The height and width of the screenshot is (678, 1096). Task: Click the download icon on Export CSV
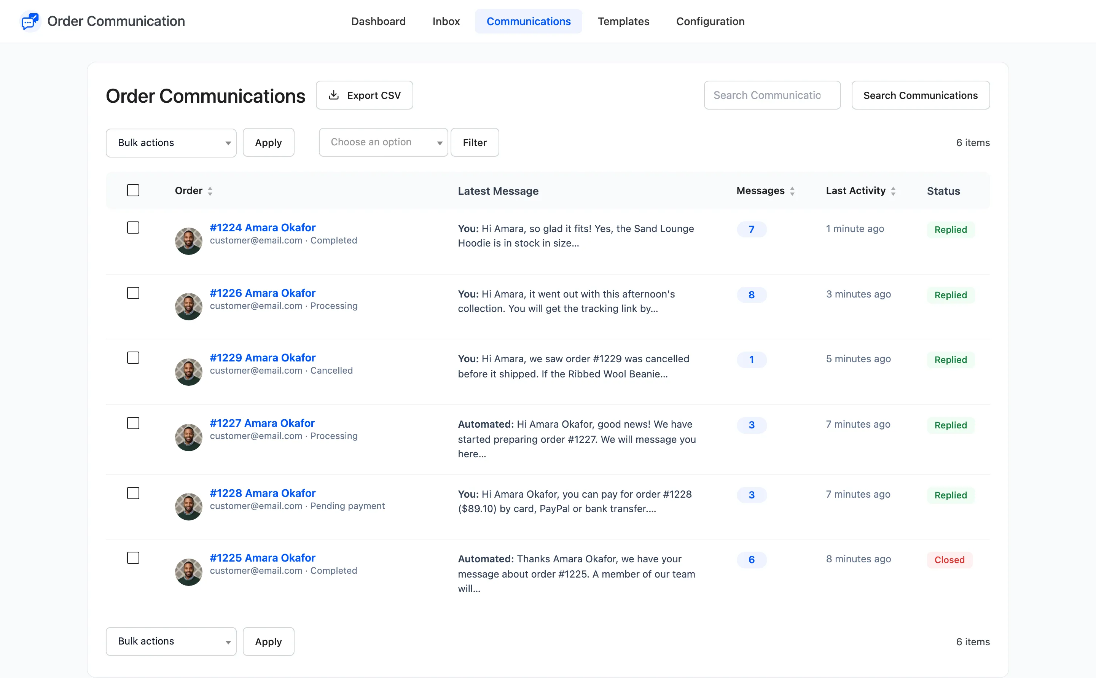334,95
